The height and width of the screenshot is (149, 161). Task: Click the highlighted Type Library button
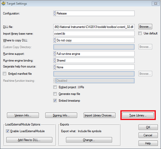(138, 115)
